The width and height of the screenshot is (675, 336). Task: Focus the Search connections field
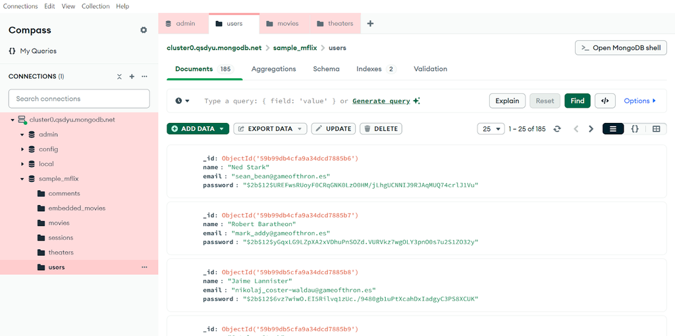coord(79,99)
